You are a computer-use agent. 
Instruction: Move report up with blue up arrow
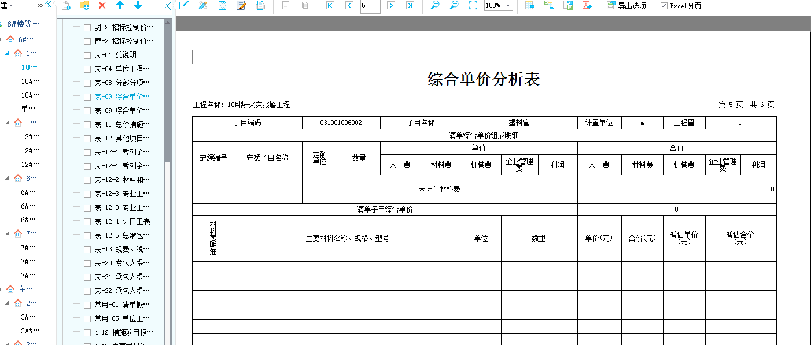[120, 6]
